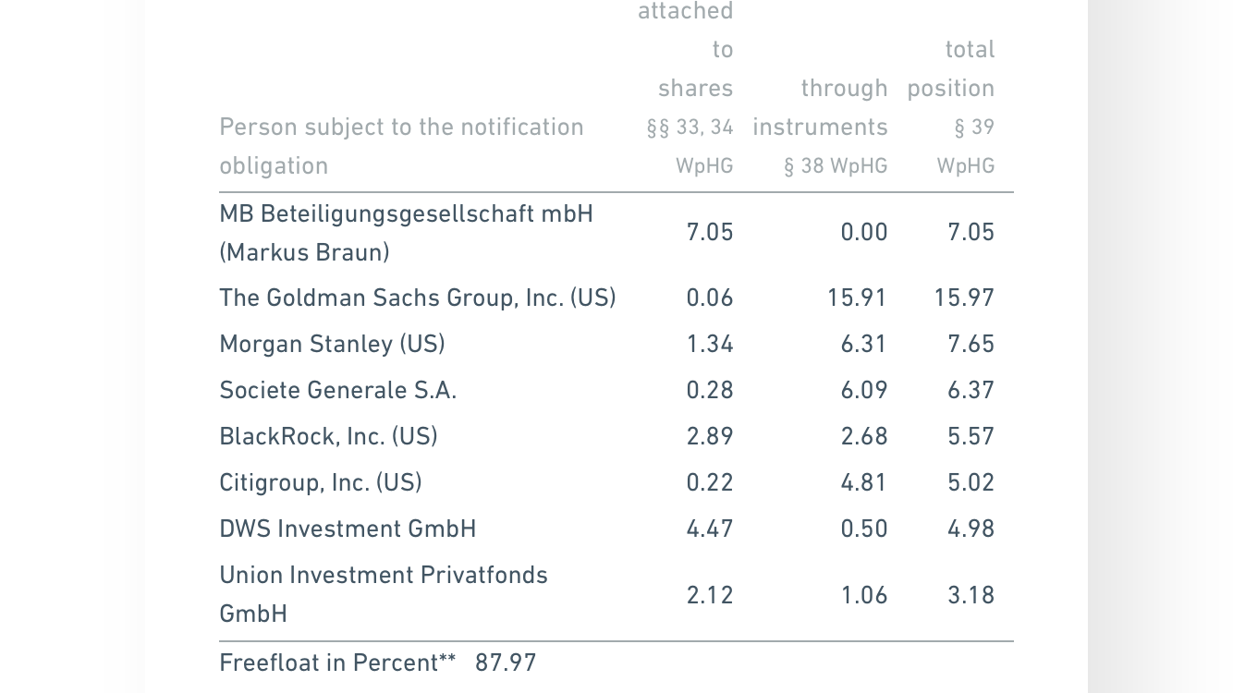Select The Goldman Sachs Group, Inc. entry
The height and width of the screenshot is (693, 1233).
417,298
